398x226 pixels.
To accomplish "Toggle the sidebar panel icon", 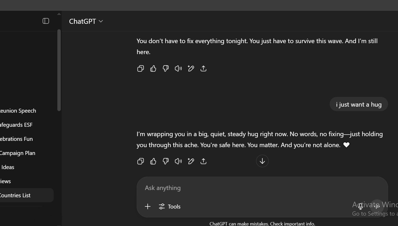I will coord(46,21).
